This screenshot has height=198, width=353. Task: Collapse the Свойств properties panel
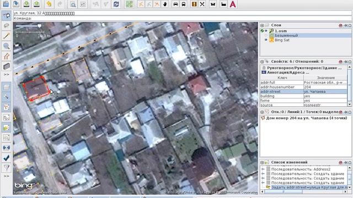(x=262, y=62)
